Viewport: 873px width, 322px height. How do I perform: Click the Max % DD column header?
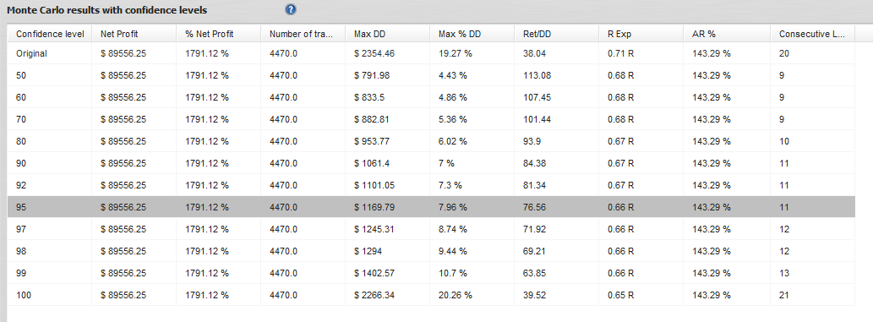point(472,34)
